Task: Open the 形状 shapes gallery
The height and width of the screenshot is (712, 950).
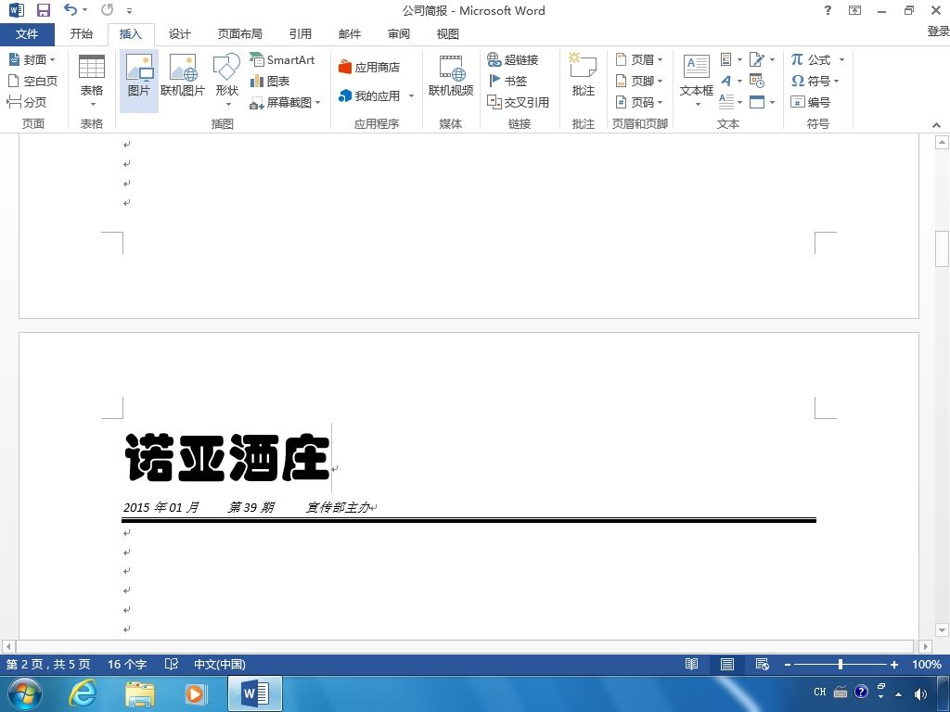Action: pyautogui.click(x=226, y=82)
